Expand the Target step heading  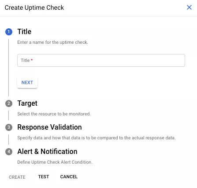click(27, 103)
